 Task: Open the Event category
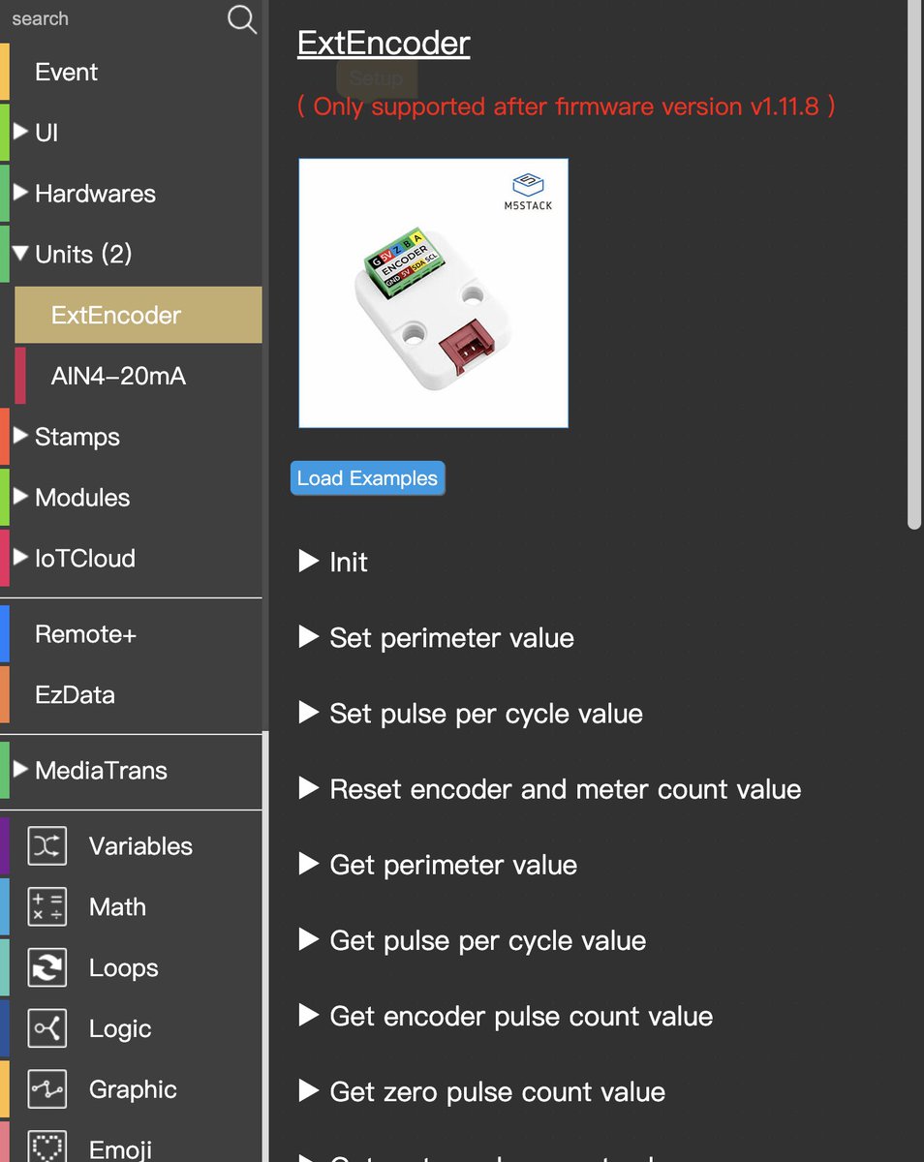(x=65, y=72)
